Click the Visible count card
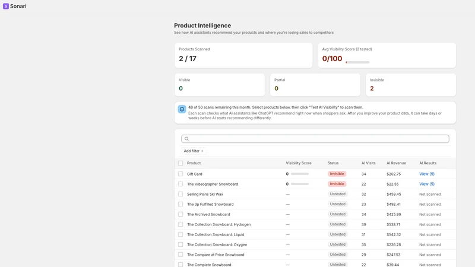 point(219,85)
